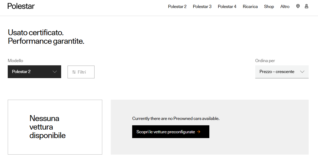Open the Polestar 4 nav menu
The width and height of the screenshot is (318, 157).
click(x=227, y=6)
